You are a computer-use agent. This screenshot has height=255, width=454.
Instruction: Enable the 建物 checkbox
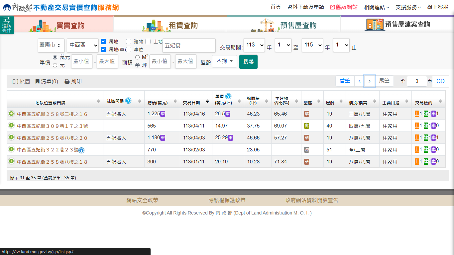[129, 42]
